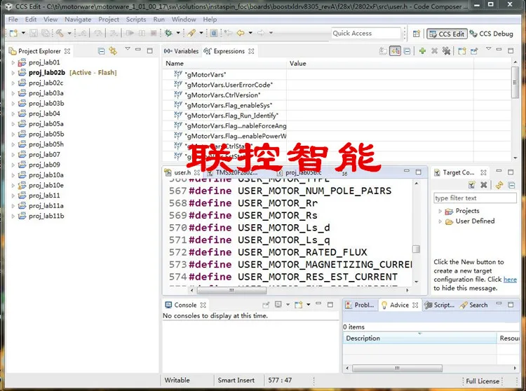The image size is (526, 391).
Task: Toggle the show type names button in Expressions
Action: point(383,51)
